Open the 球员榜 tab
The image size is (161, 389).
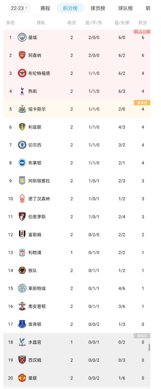[98, 8]
